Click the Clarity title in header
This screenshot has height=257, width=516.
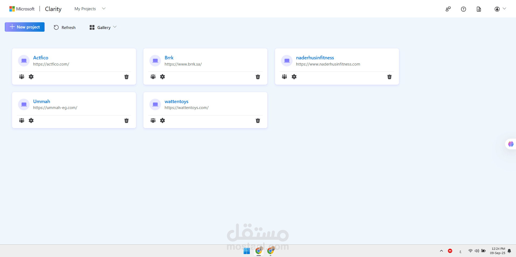53,9
